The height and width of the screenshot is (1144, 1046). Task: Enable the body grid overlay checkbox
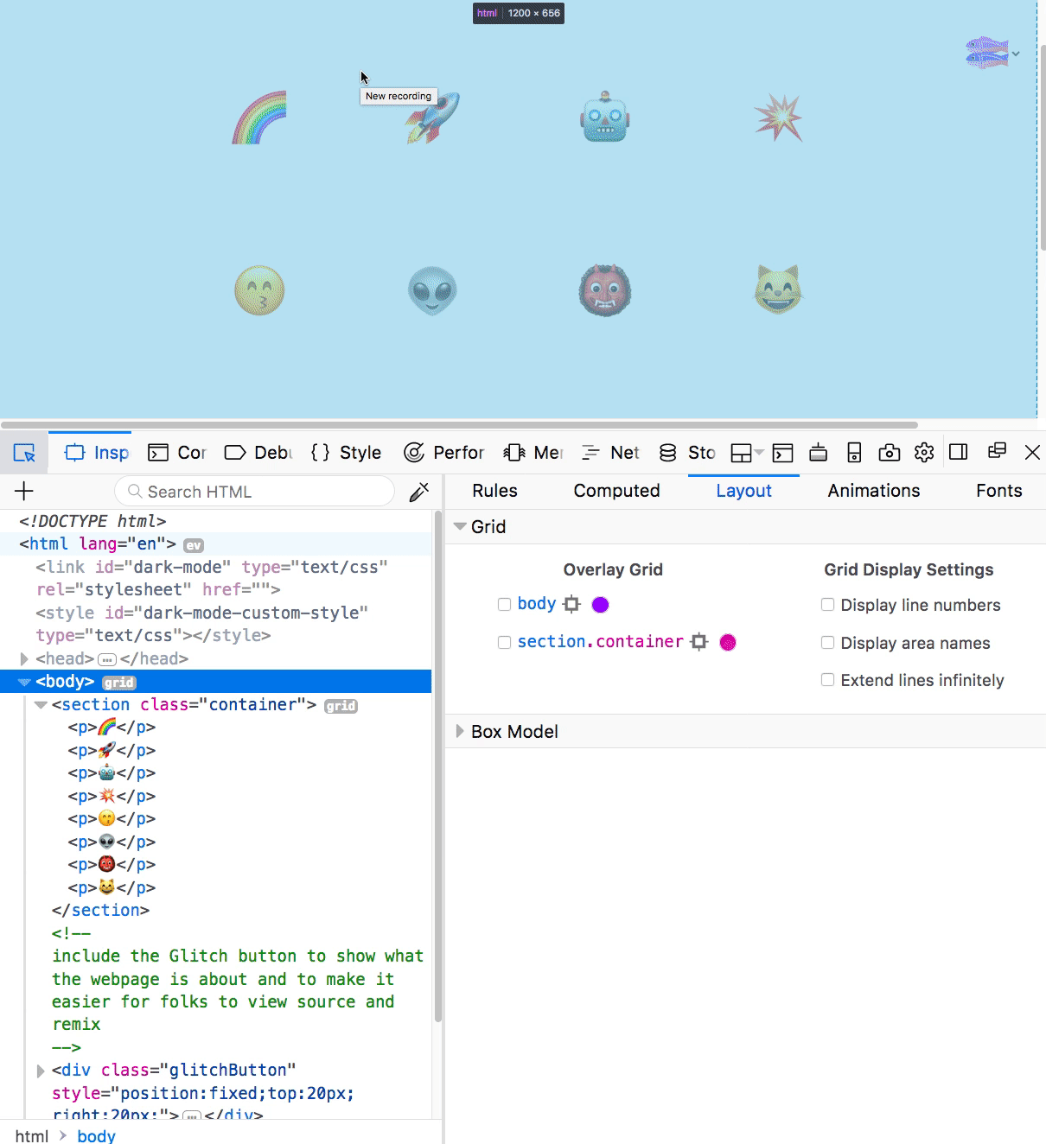pyautogui.click(x=505, y=605)
